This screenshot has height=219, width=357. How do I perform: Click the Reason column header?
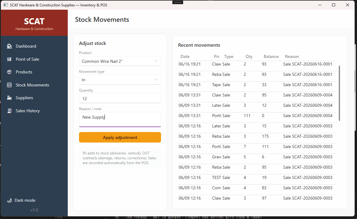(292, 56)
